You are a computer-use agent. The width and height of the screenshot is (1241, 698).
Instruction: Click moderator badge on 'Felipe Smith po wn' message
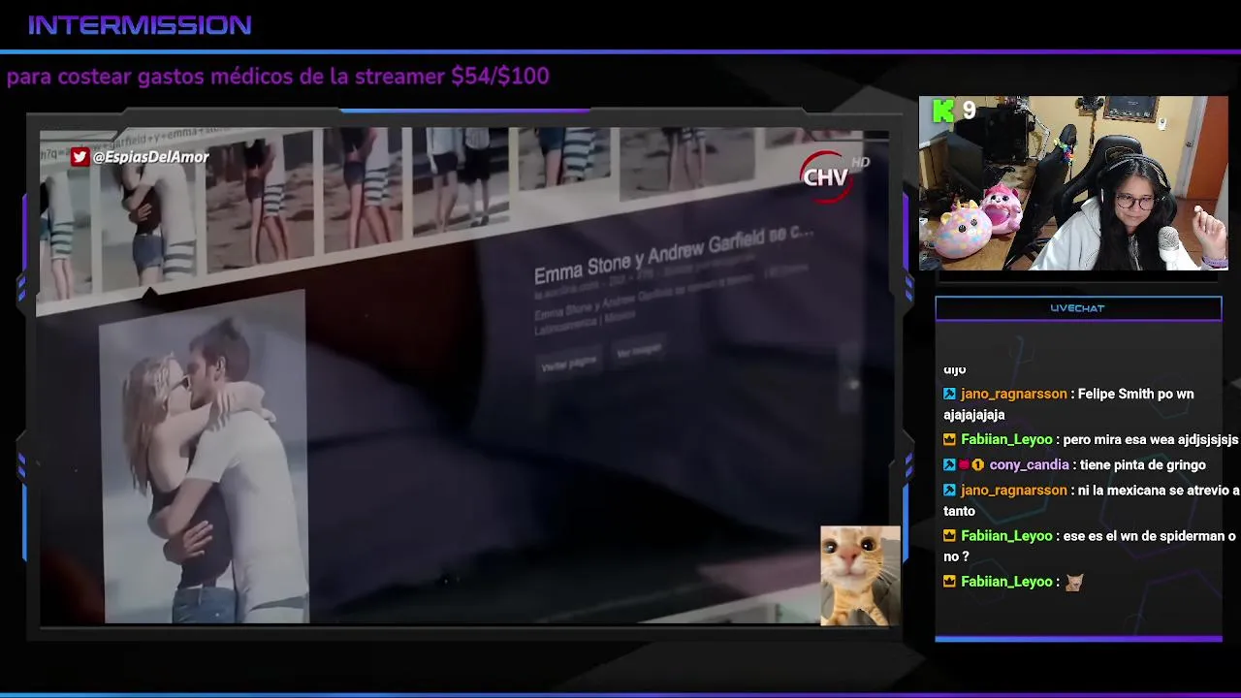[949, 394]
